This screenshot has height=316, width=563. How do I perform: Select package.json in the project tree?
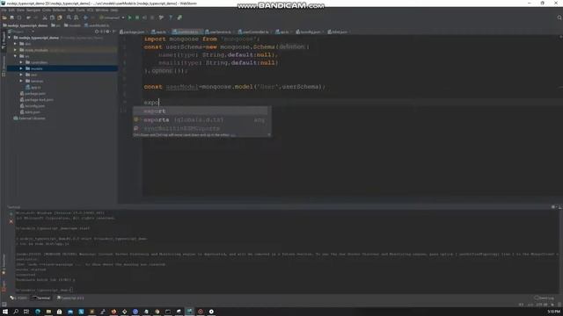coord(33,94)
